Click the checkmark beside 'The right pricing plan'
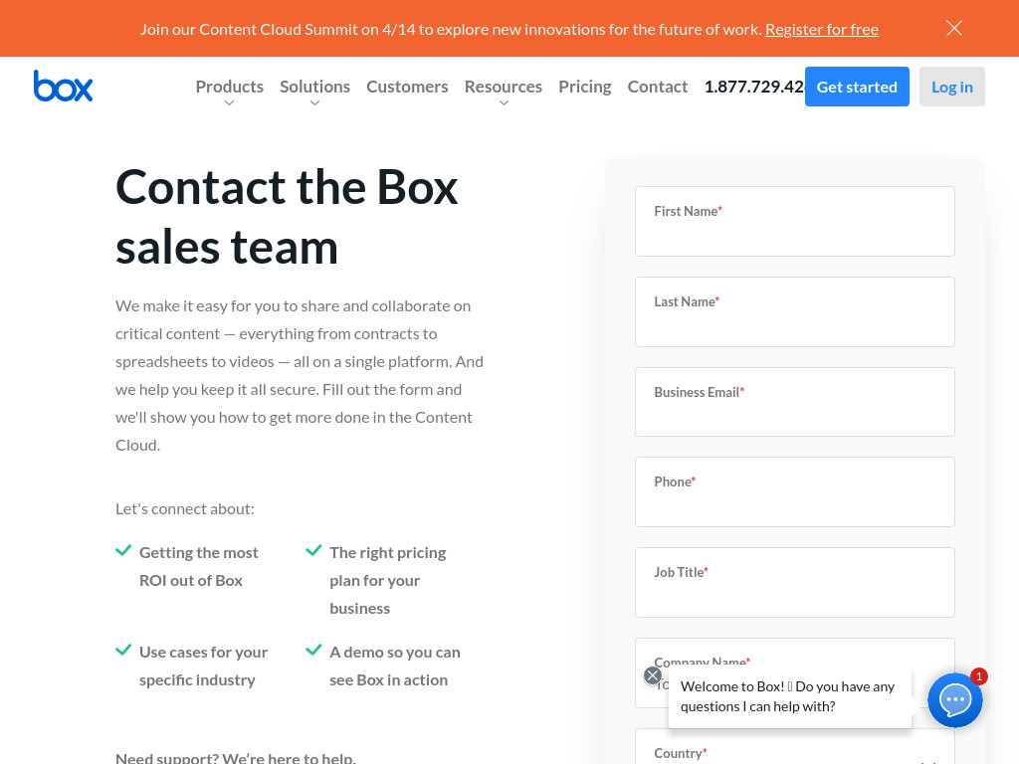This screenshot has width=1019, height=764. [x=313, y=550]
